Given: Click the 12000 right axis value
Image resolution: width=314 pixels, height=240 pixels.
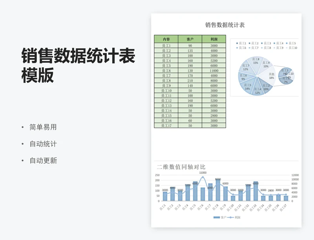Looking at the screenshot, I should click(x=295, y=175).
